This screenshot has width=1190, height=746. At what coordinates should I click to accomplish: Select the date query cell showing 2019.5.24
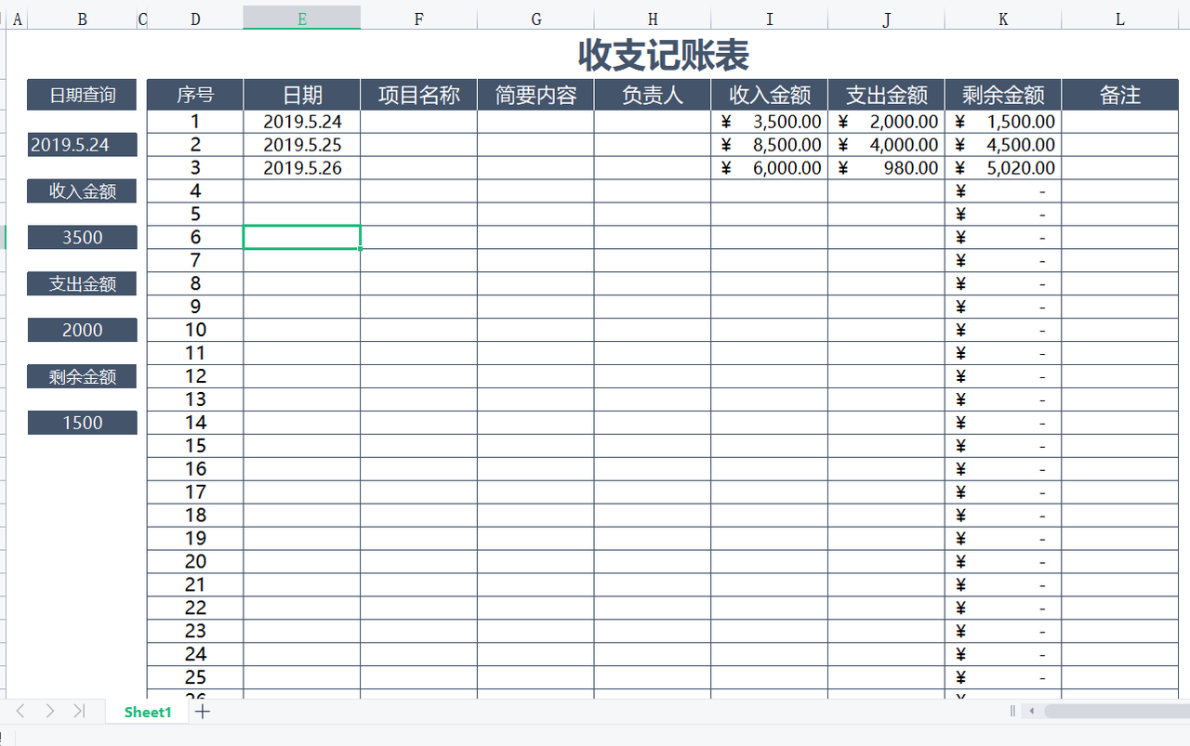[82, 144]
